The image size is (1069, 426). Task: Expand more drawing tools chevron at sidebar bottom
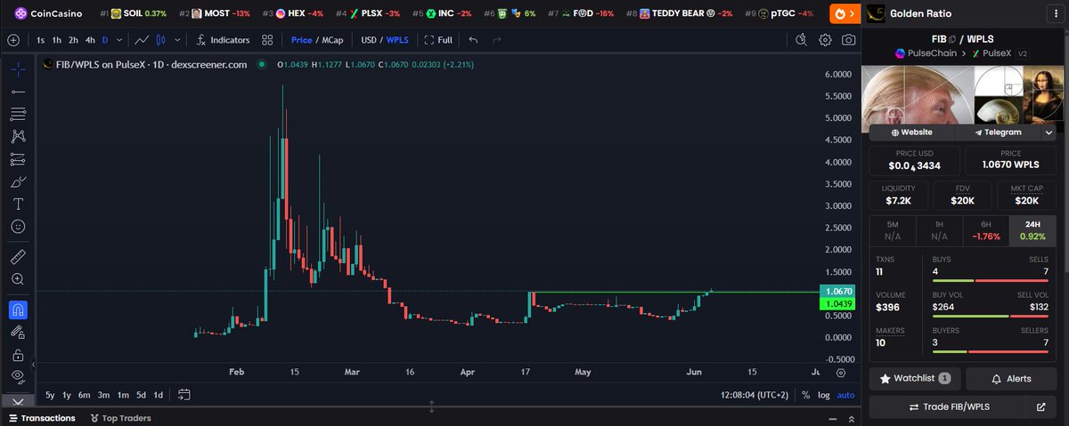pos(18,401)
